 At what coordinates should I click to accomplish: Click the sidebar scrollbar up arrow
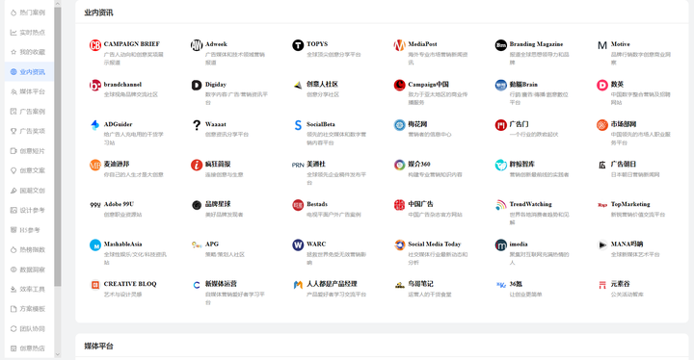pos(58,3)
